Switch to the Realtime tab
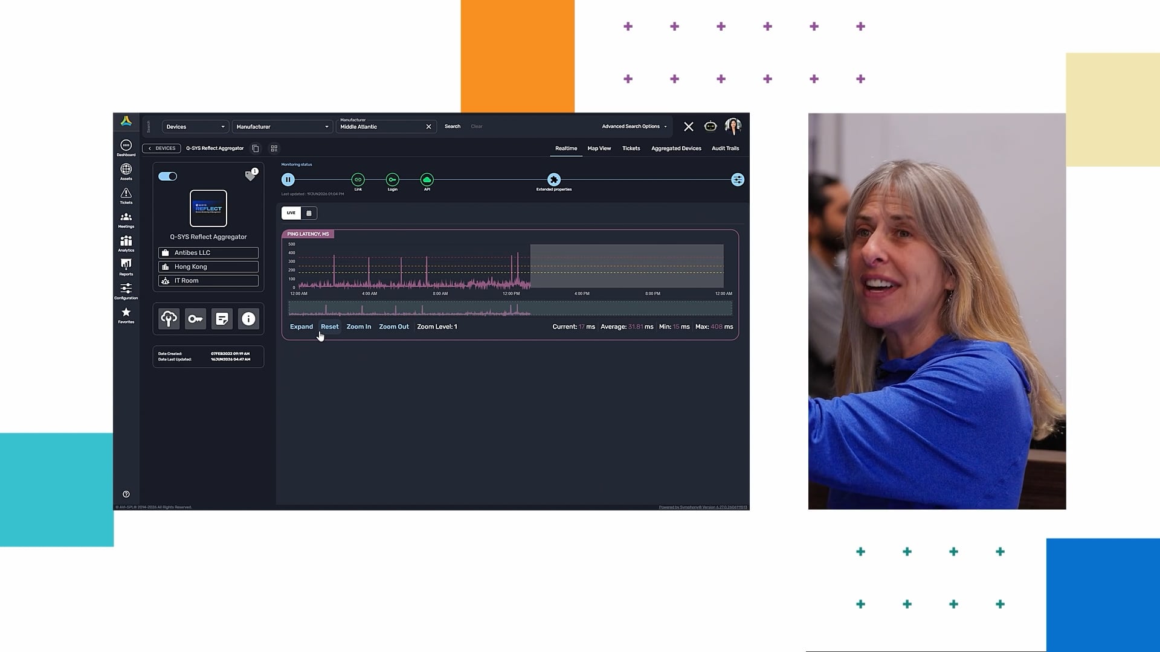Screen dimensions: 1160x652 click(566, 148)
